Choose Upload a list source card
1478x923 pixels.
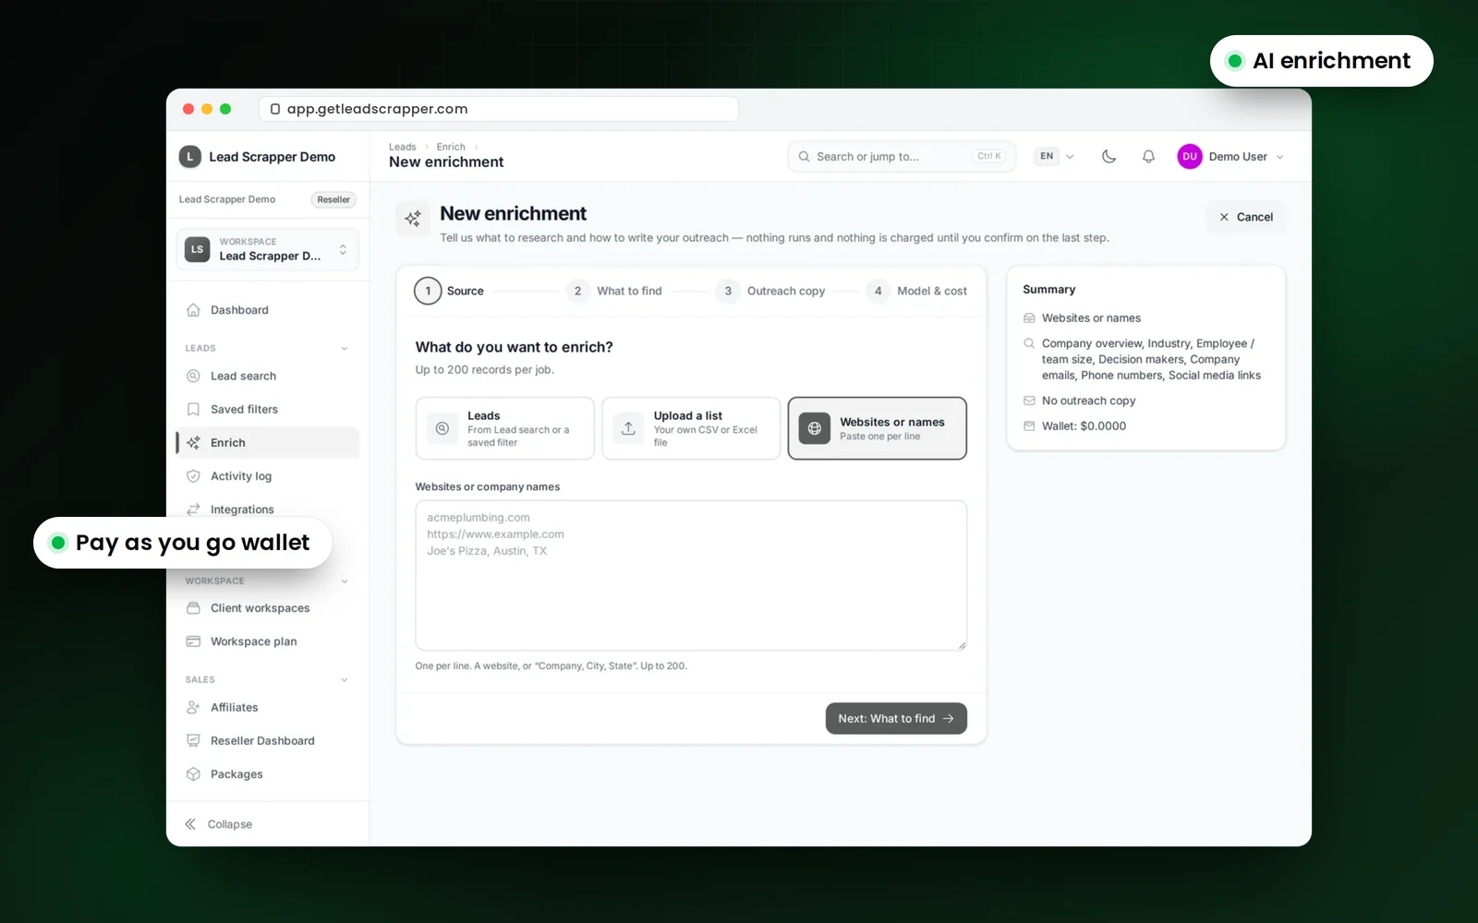point(691,428)
